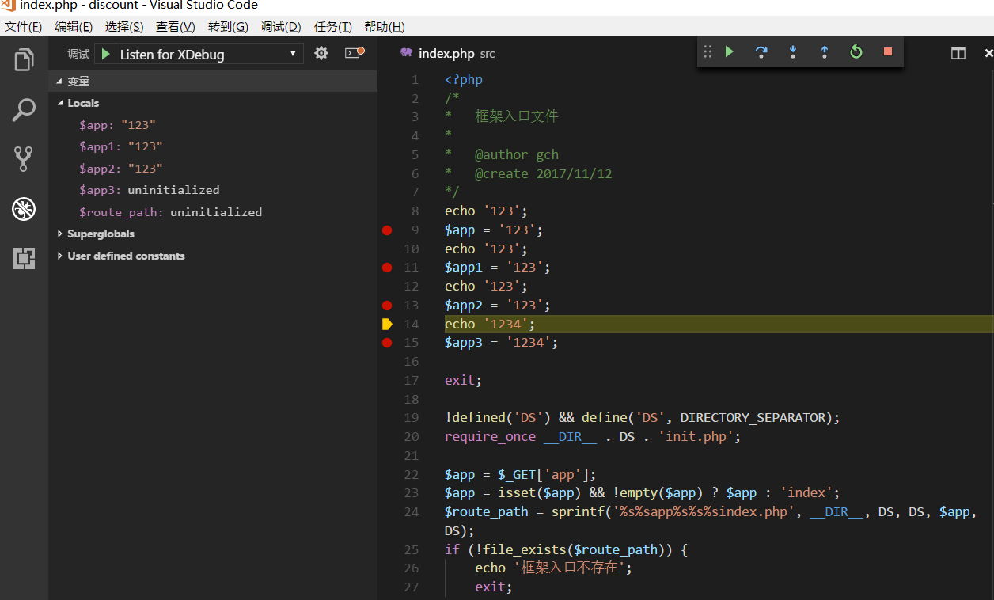Open the 调试(D) menu
The height and width of the screenshot is (600, 994).
(x=281, y=26)
